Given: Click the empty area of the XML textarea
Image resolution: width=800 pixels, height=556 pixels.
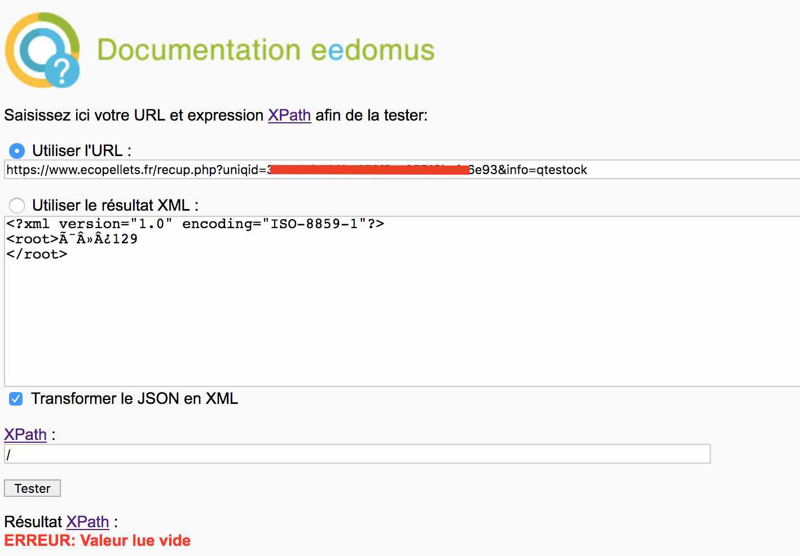Looking at the screenshot, I should click(395, 327).
